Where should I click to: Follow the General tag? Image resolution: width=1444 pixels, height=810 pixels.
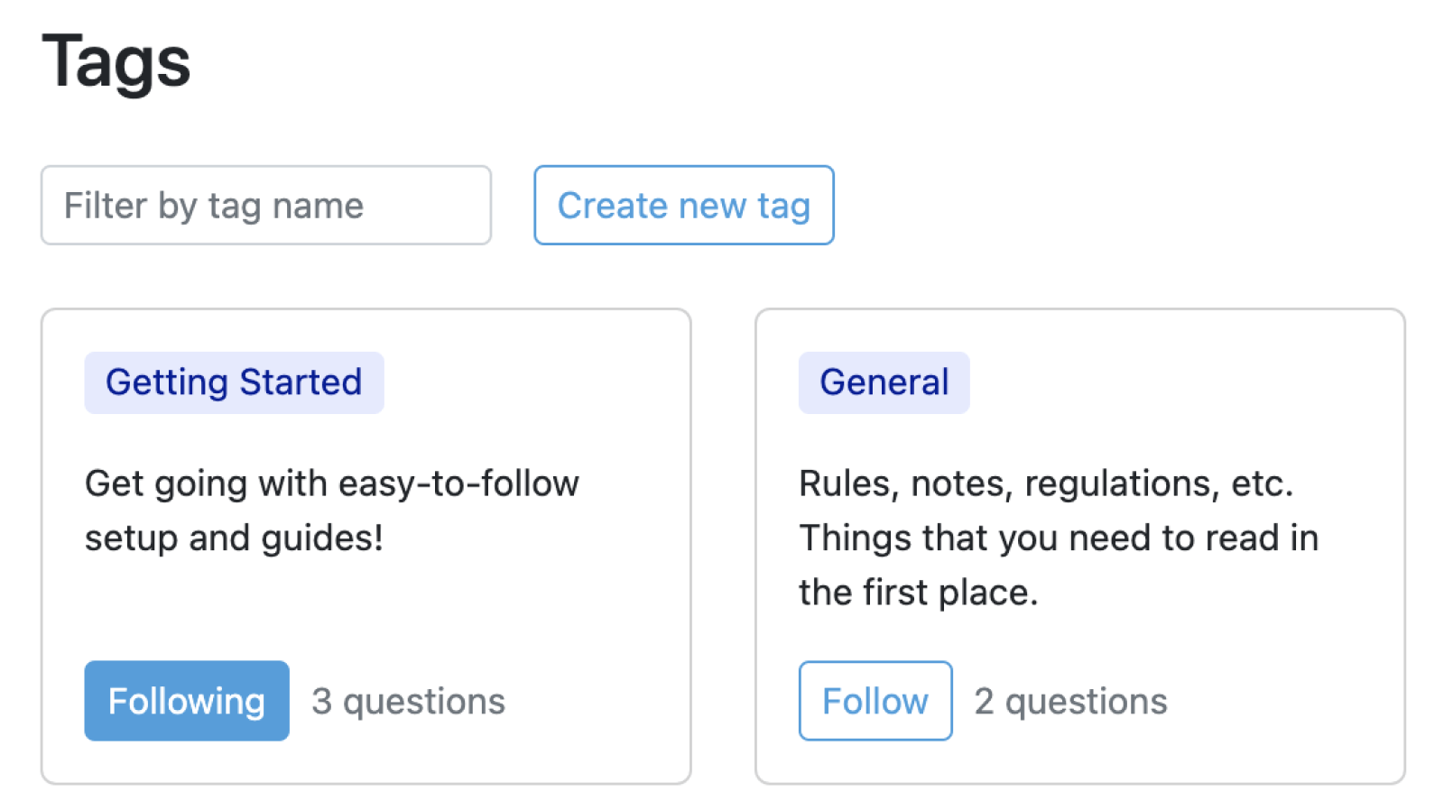(875, 701)
